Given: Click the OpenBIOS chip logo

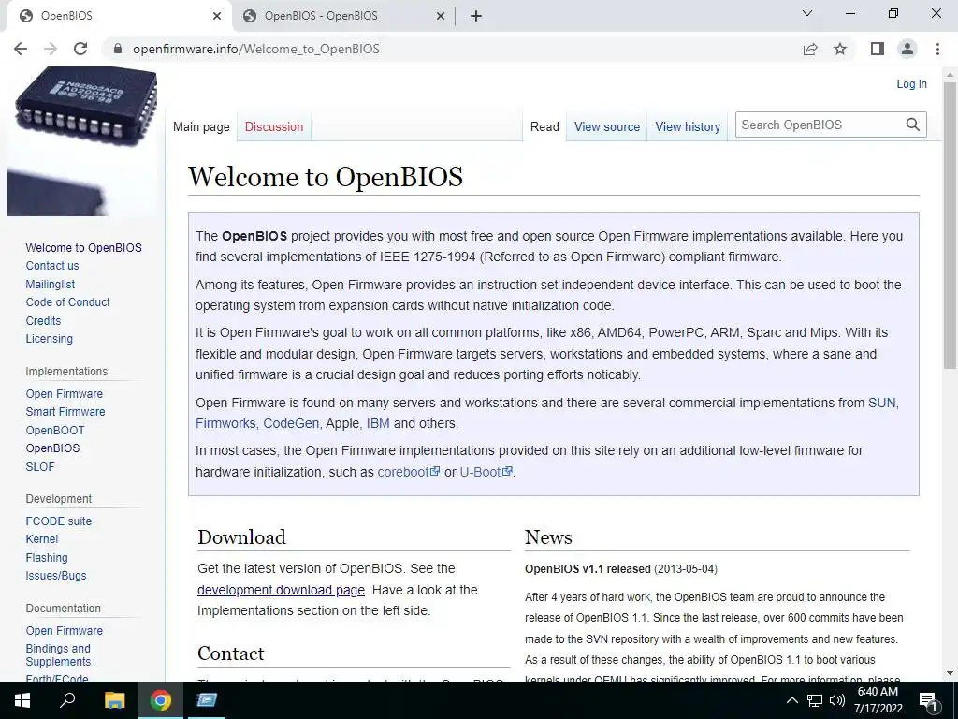Looking at the screenshot, I should pos(82,141).
